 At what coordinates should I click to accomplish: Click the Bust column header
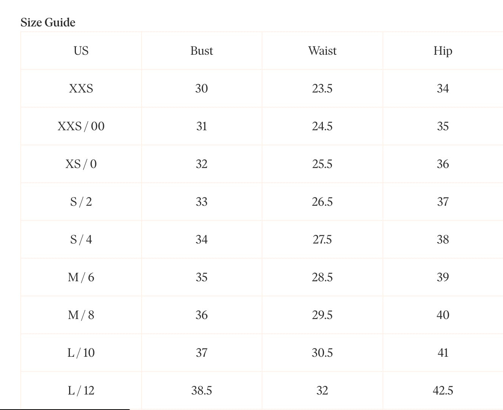202,51
